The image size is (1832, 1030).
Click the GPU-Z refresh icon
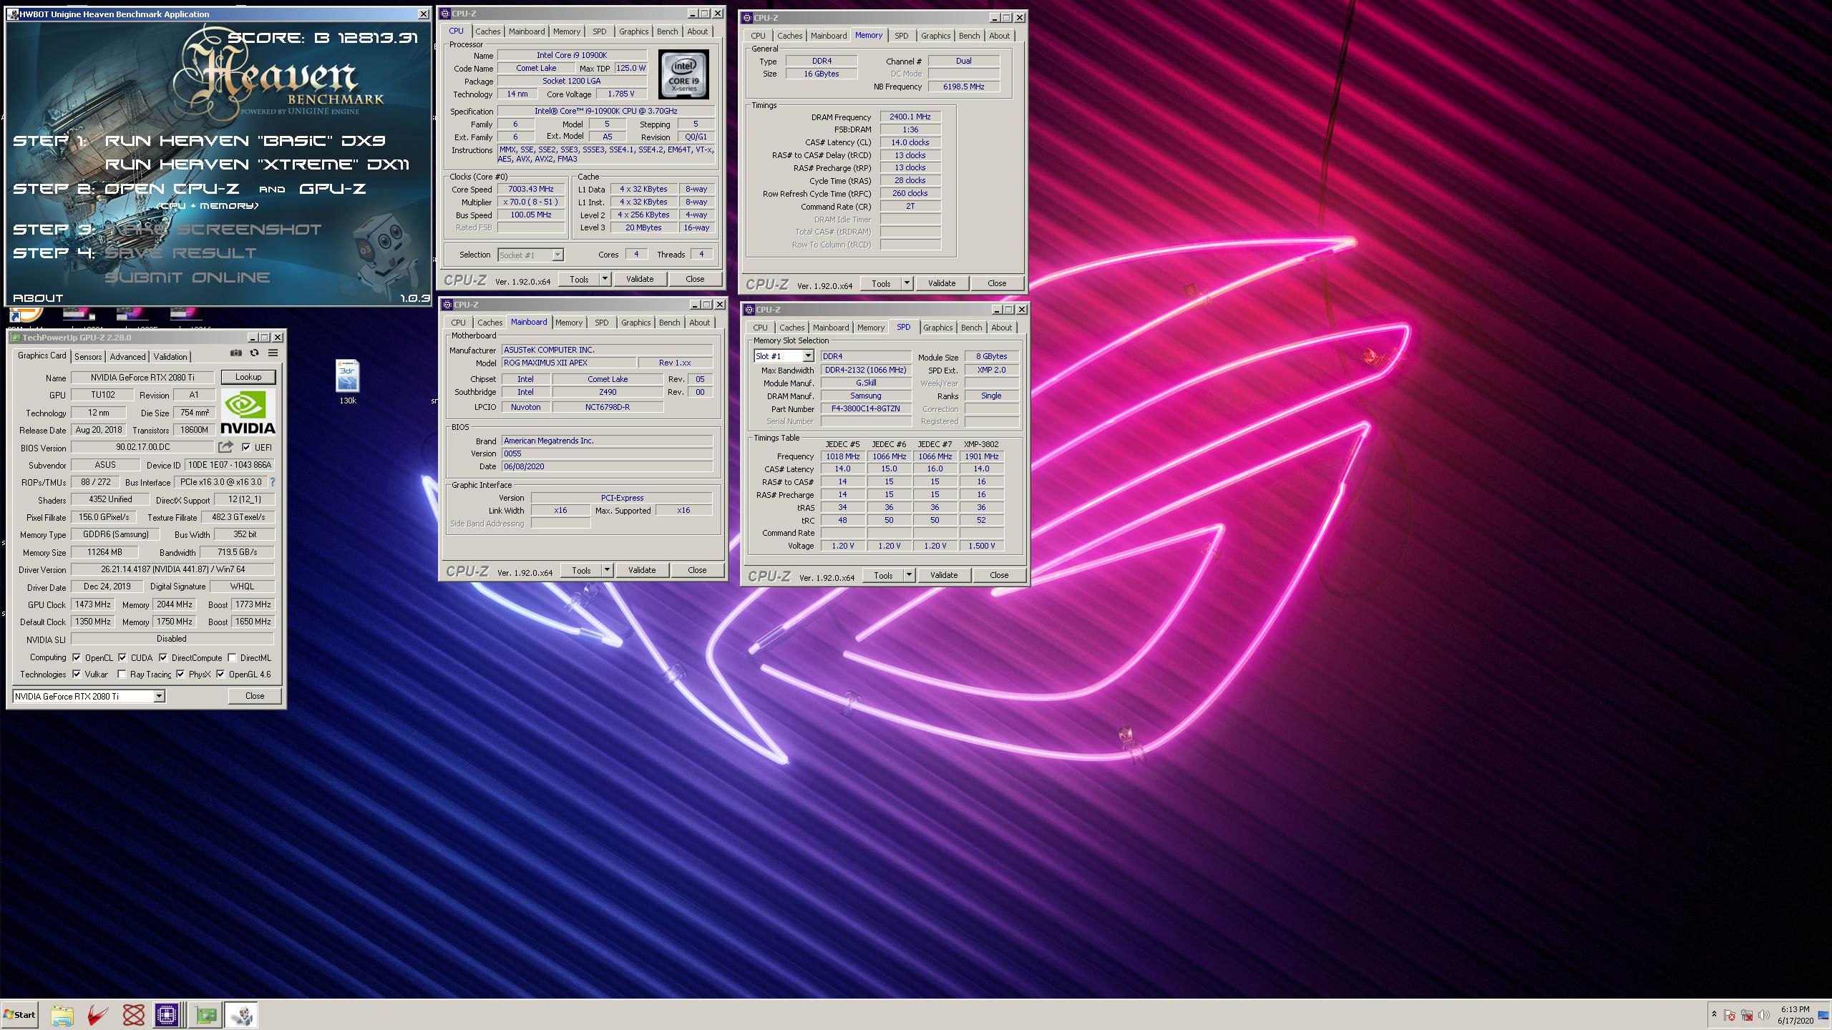point(254,353)
